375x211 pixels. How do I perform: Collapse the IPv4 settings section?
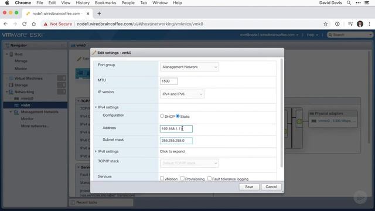(96, 107)
